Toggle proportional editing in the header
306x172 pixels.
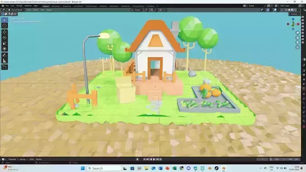pyautogui.click(x=160, y=10)
